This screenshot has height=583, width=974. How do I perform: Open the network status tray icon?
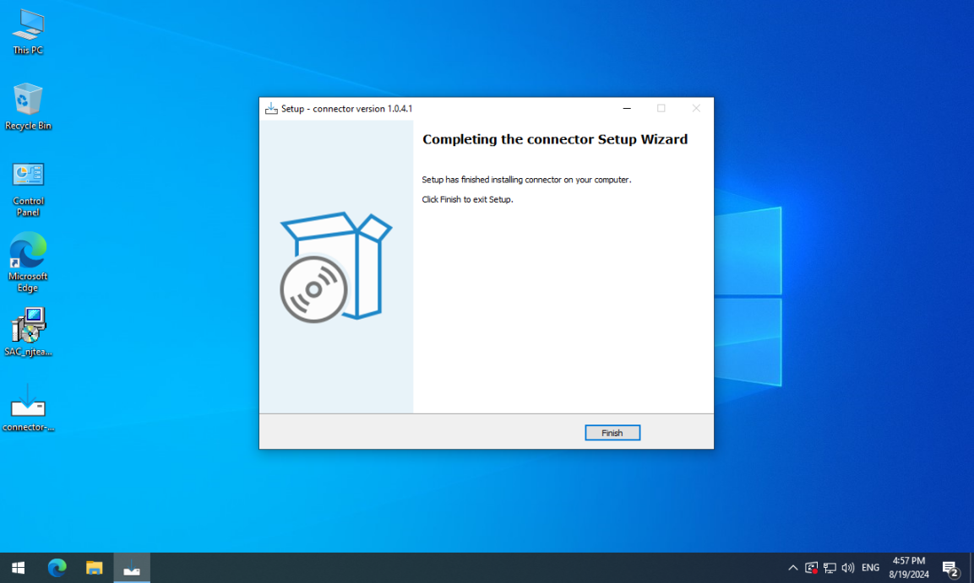830,568
